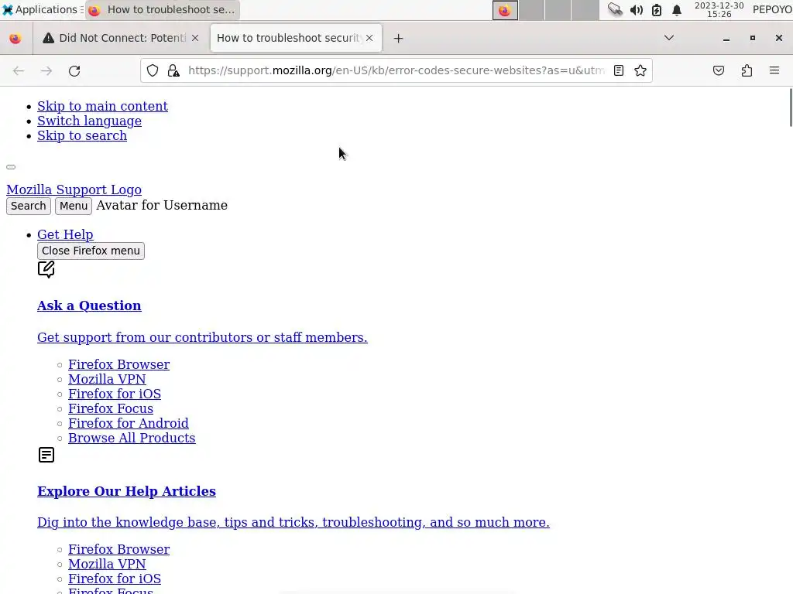This screenshot has width=793, height=594.
Task: Open 'Firefox for iOS' under Ask a Question
Action: (x=115, y=394)
